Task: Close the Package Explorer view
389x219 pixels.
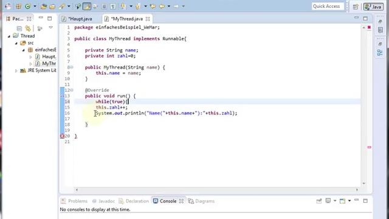Action: click(x=29, y=19)
